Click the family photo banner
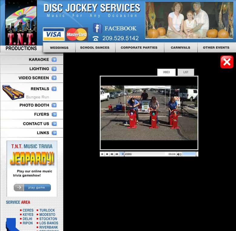 coord(189,20)
